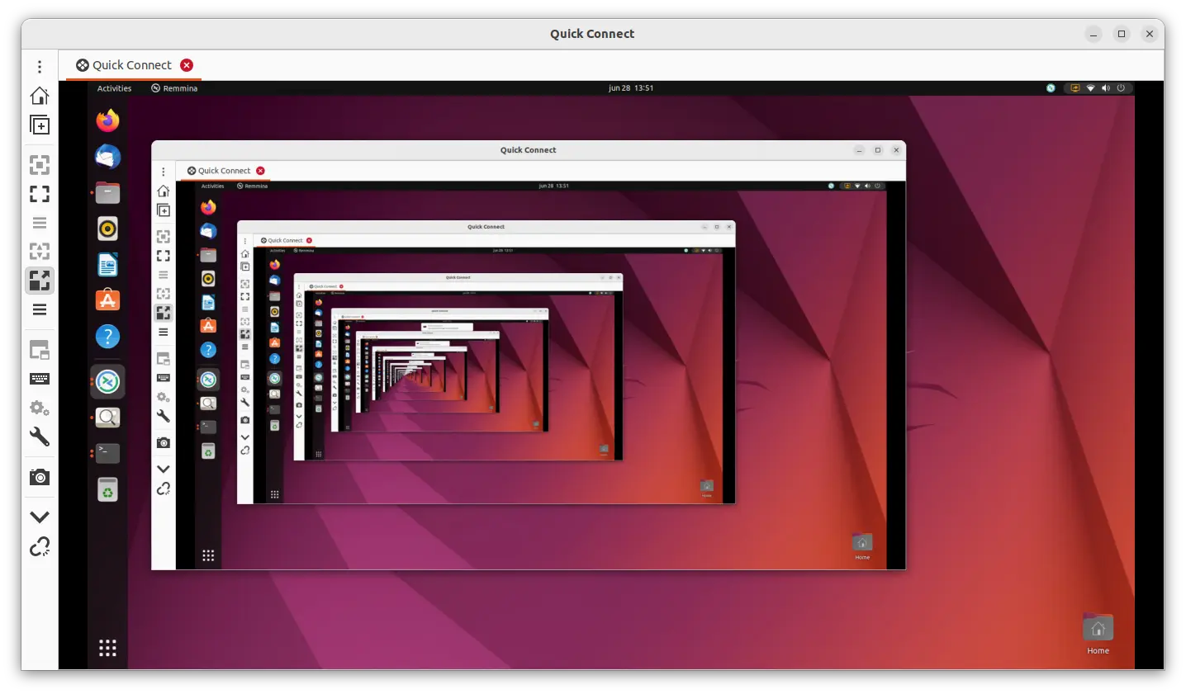This screenshot has height=694, width=1186.
Task: Close Quick Connect tab in first nested window
Action: pos(260,171)
